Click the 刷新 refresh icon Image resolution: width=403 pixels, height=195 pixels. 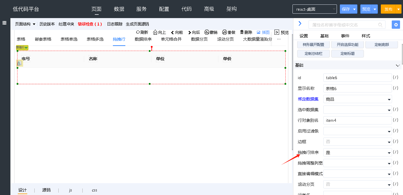click(138, 32)
